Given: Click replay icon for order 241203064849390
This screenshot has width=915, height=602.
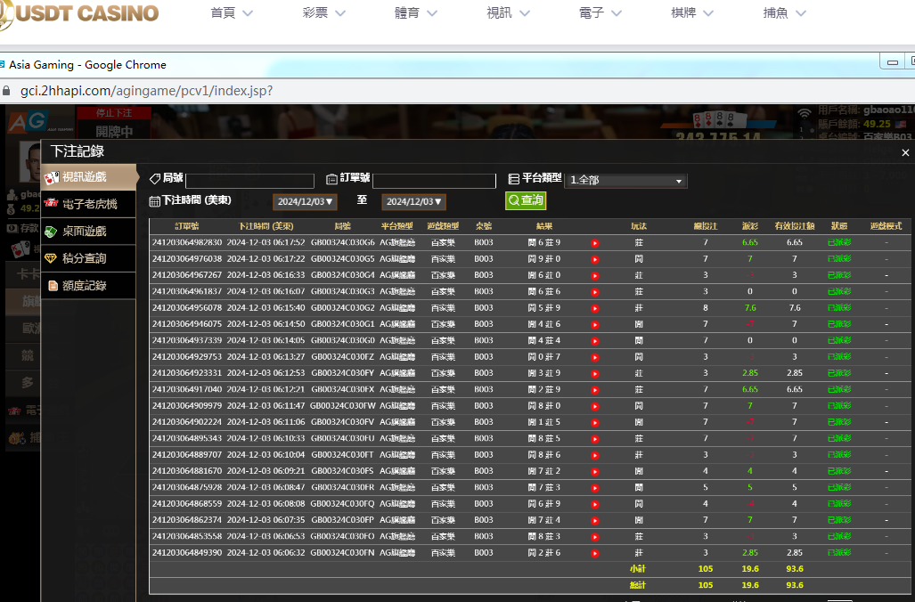Looking at the screenshot, I should click(595, 553).
